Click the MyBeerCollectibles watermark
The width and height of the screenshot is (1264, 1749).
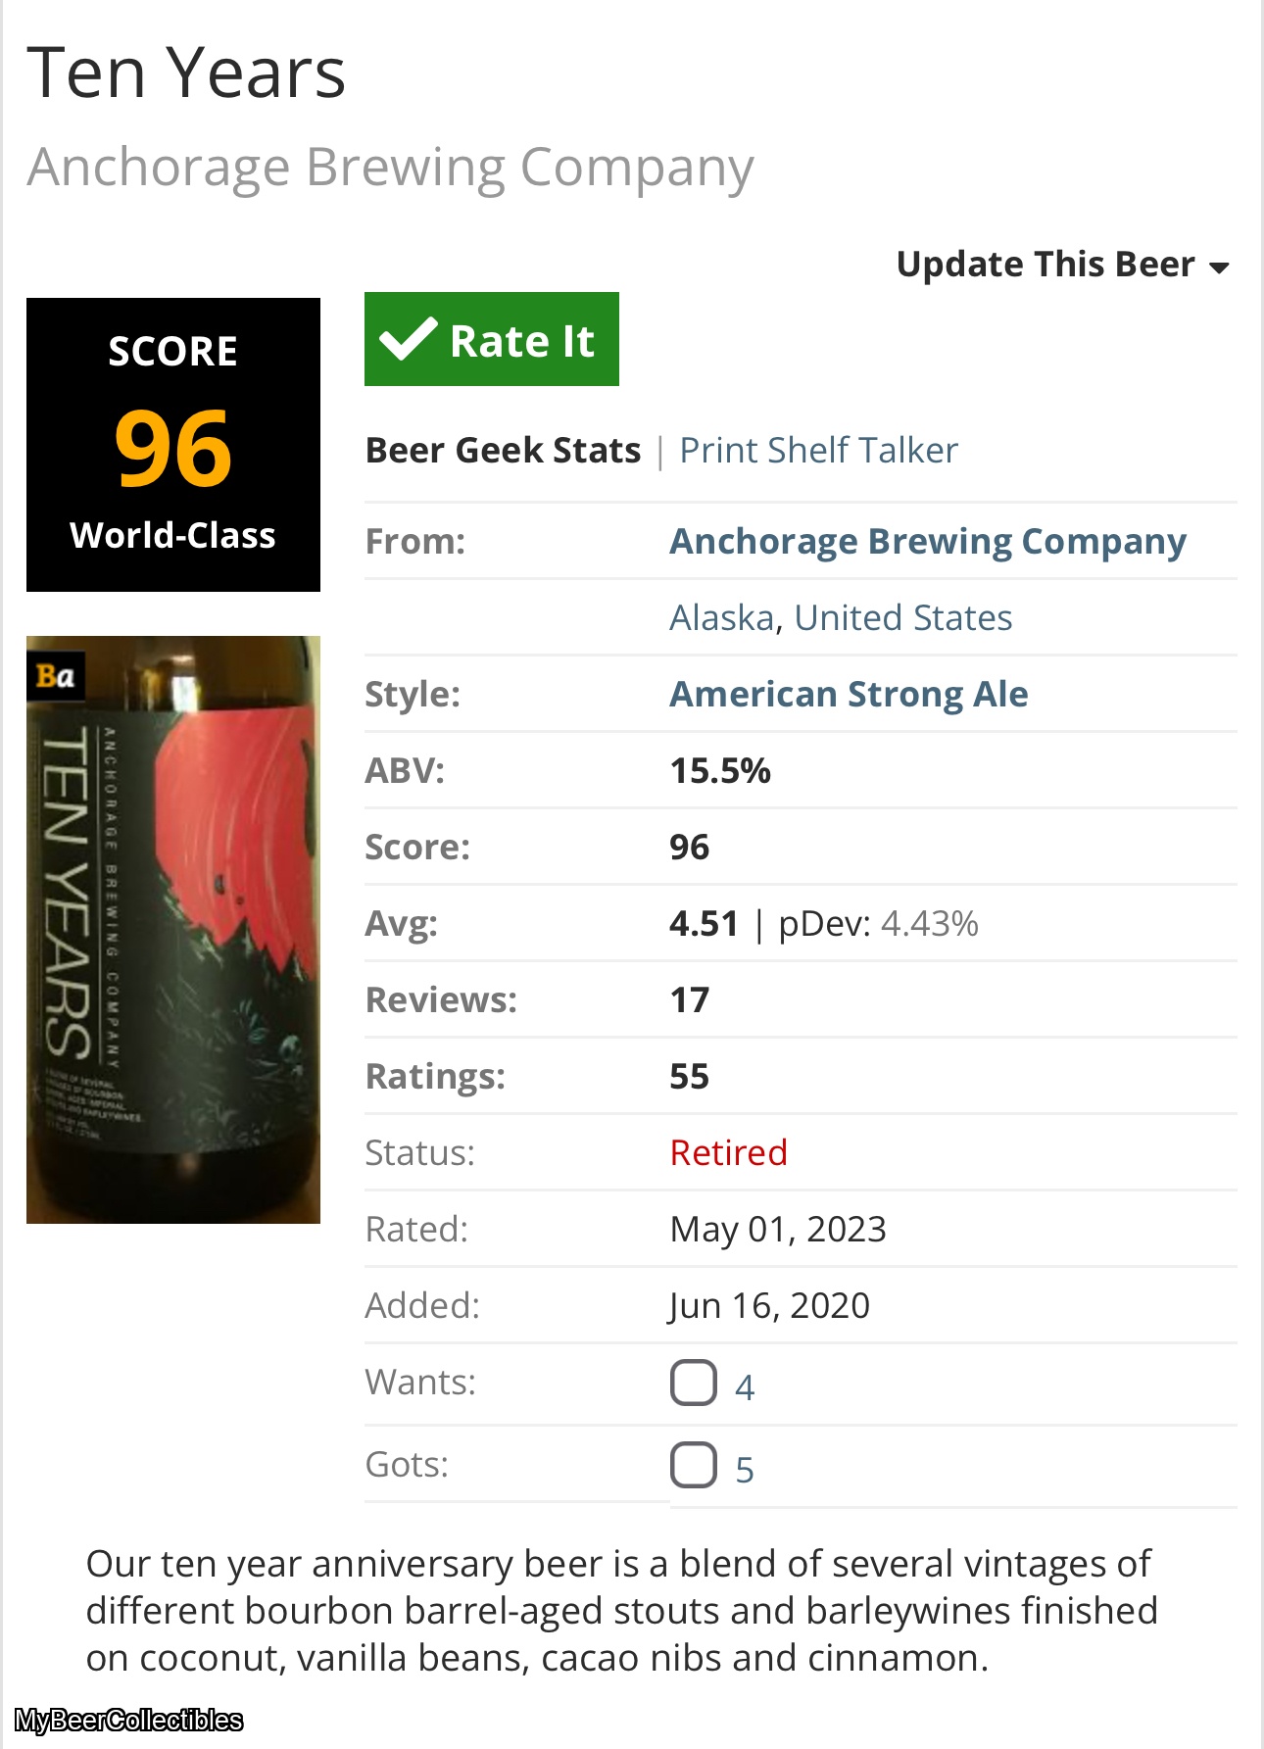coord(128,1720)
